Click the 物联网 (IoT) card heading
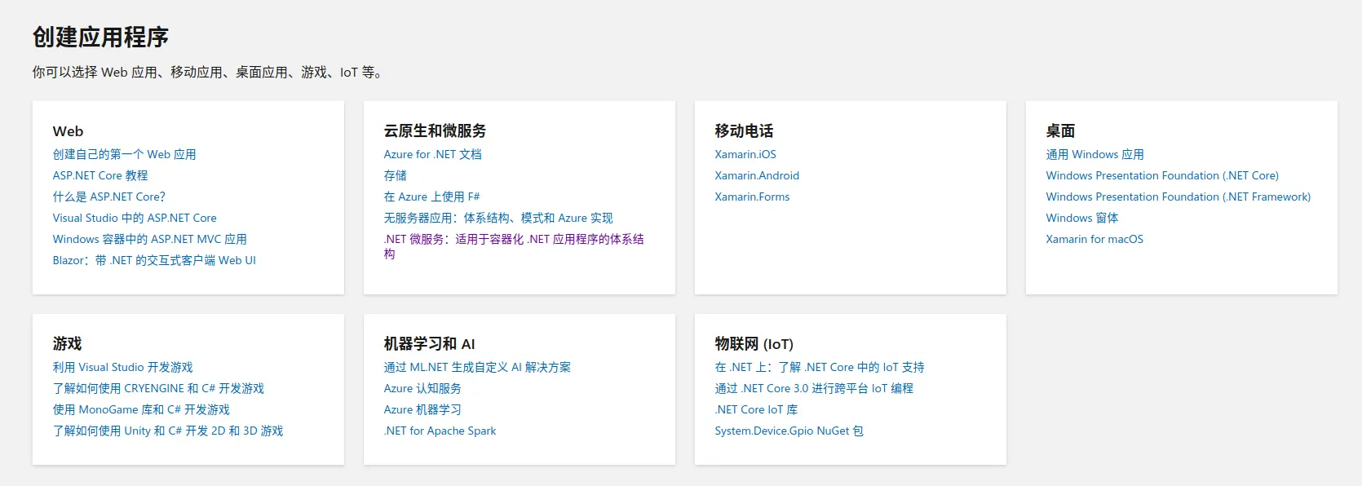The height and width of the screenshot is (486, 1362). [754, 344]
